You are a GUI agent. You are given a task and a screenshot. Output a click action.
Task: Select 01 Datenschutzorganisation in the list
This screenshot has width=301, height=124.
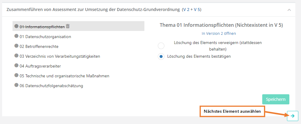45,37
